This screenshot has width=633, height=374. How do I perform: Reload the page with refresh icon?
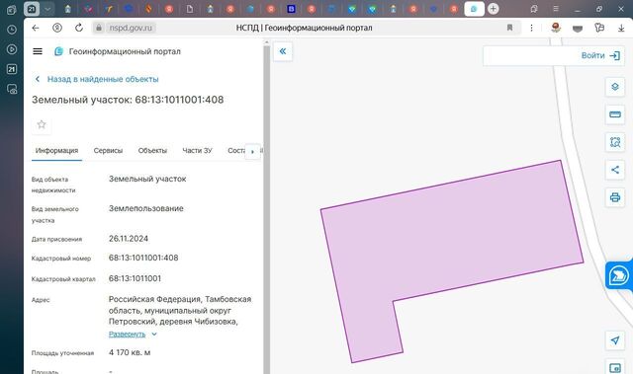[79, 28]
